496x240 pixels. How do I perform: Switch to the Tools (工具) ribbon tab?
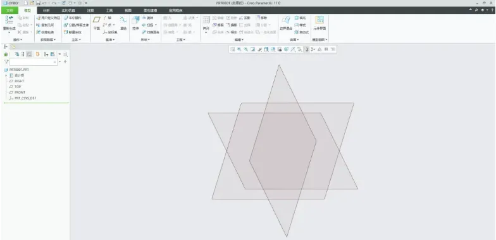point(109,10)
